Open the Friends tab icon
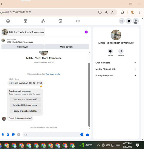 pos(43,21)
